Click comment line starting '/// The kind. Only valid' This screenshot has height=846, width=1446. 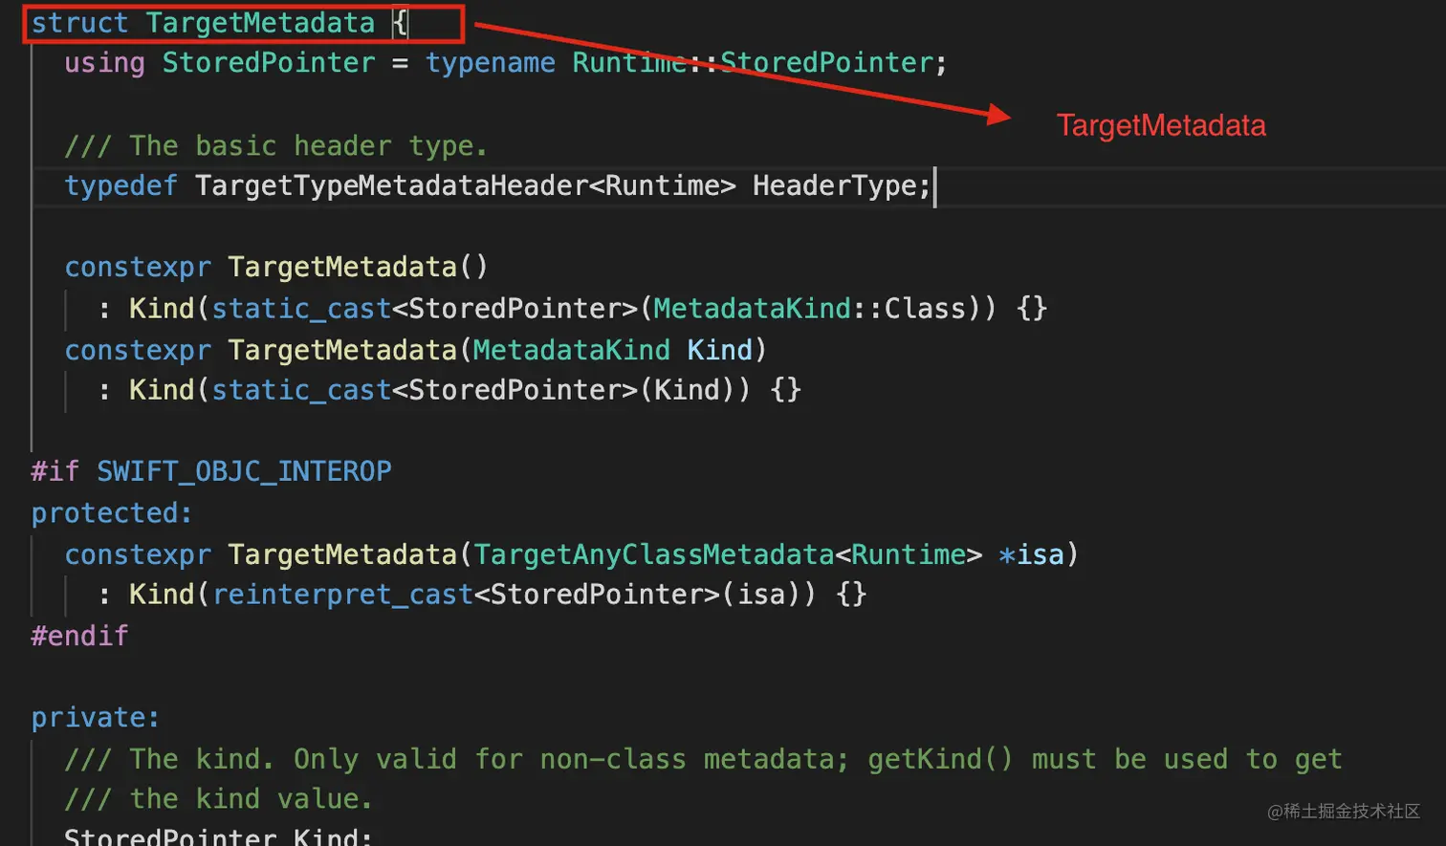(703, 759)
